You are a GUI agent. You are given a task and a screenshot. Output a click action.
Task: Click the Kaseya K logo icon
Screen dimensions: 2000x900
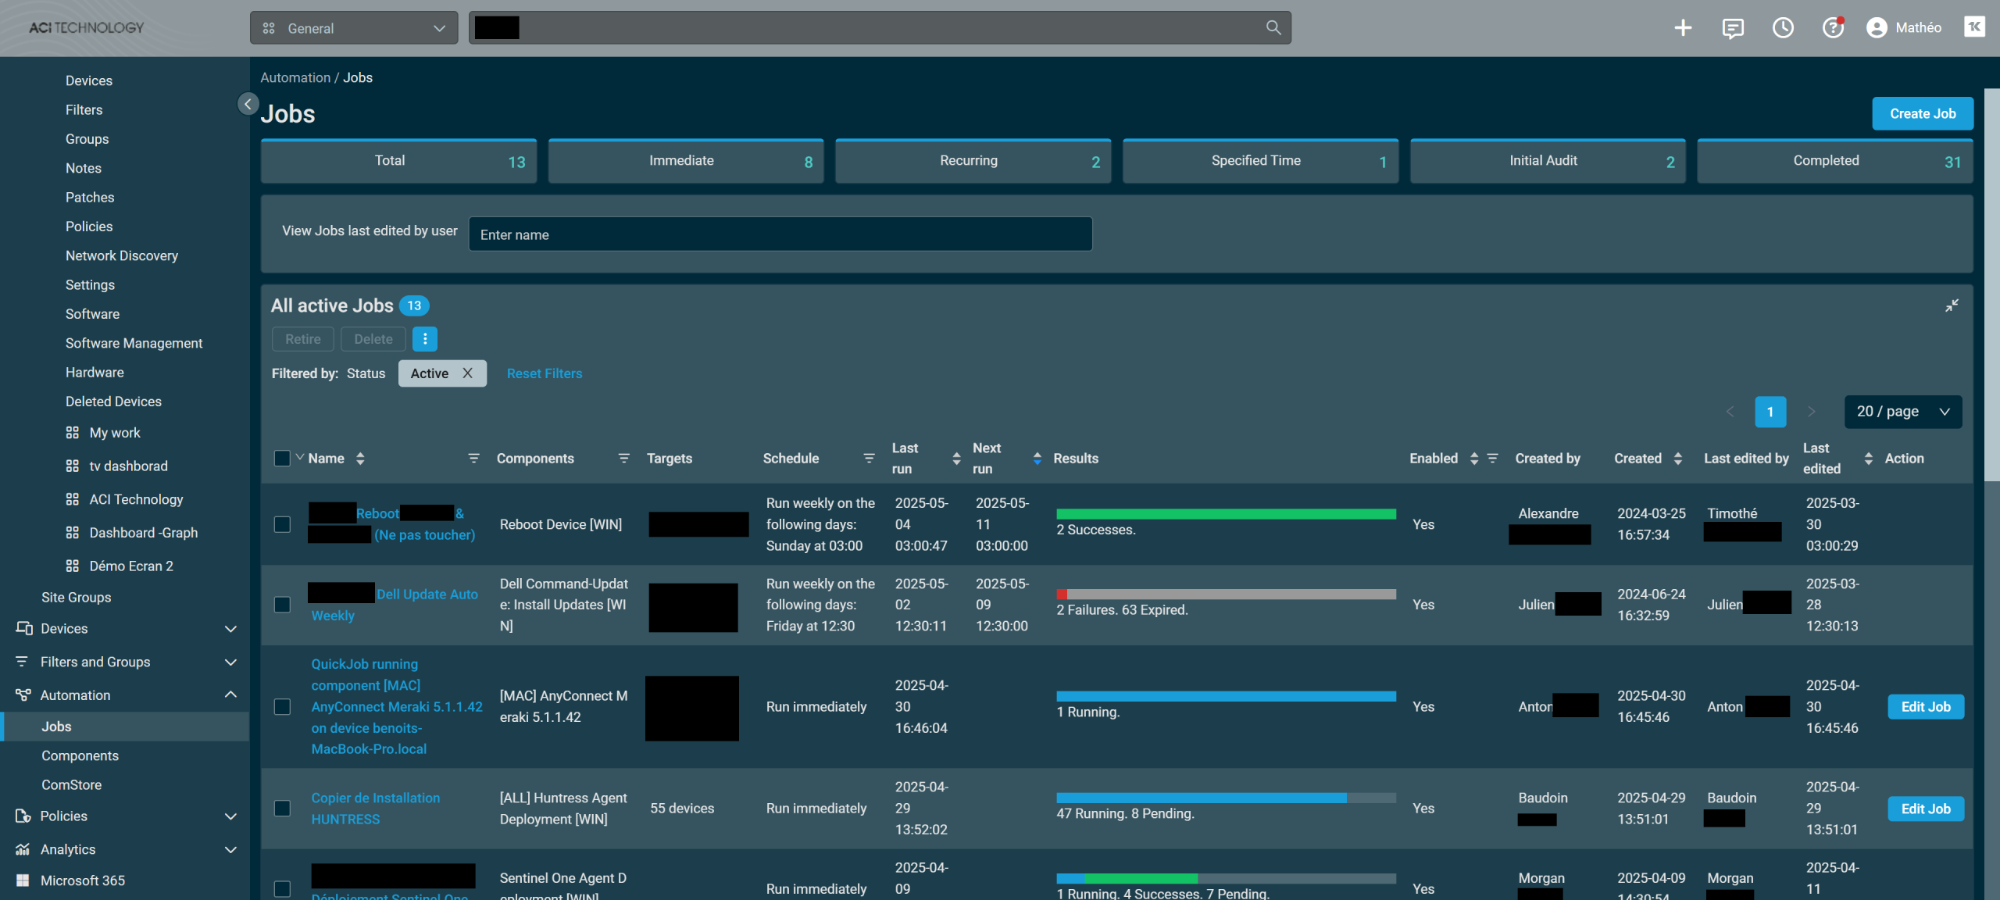(x=1974, y=27)
